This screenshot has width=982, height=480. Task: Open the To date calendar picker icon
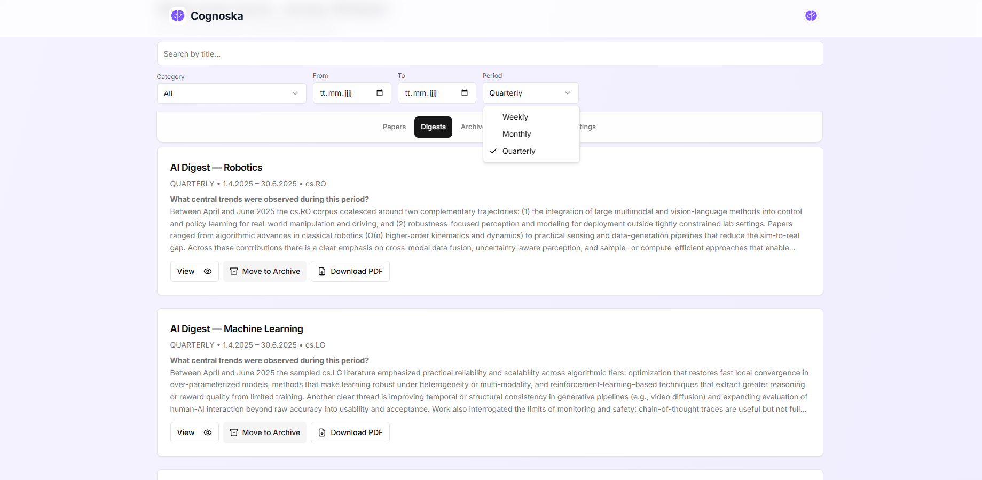coord(465,93)
